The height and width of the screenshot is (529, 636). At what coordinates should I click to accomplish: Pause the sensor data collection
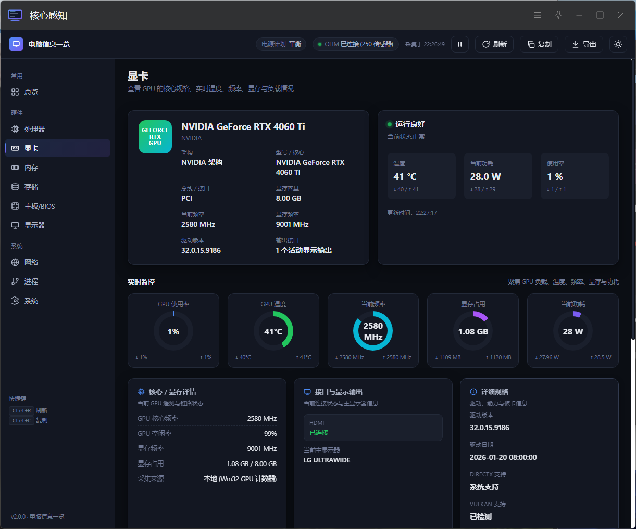coord(460,44)
